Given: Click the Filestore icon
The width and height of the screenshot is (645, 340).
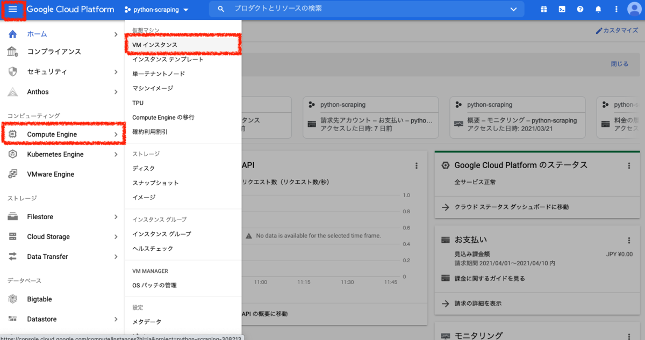Looking at the screenshot, I should pos(13,216).
